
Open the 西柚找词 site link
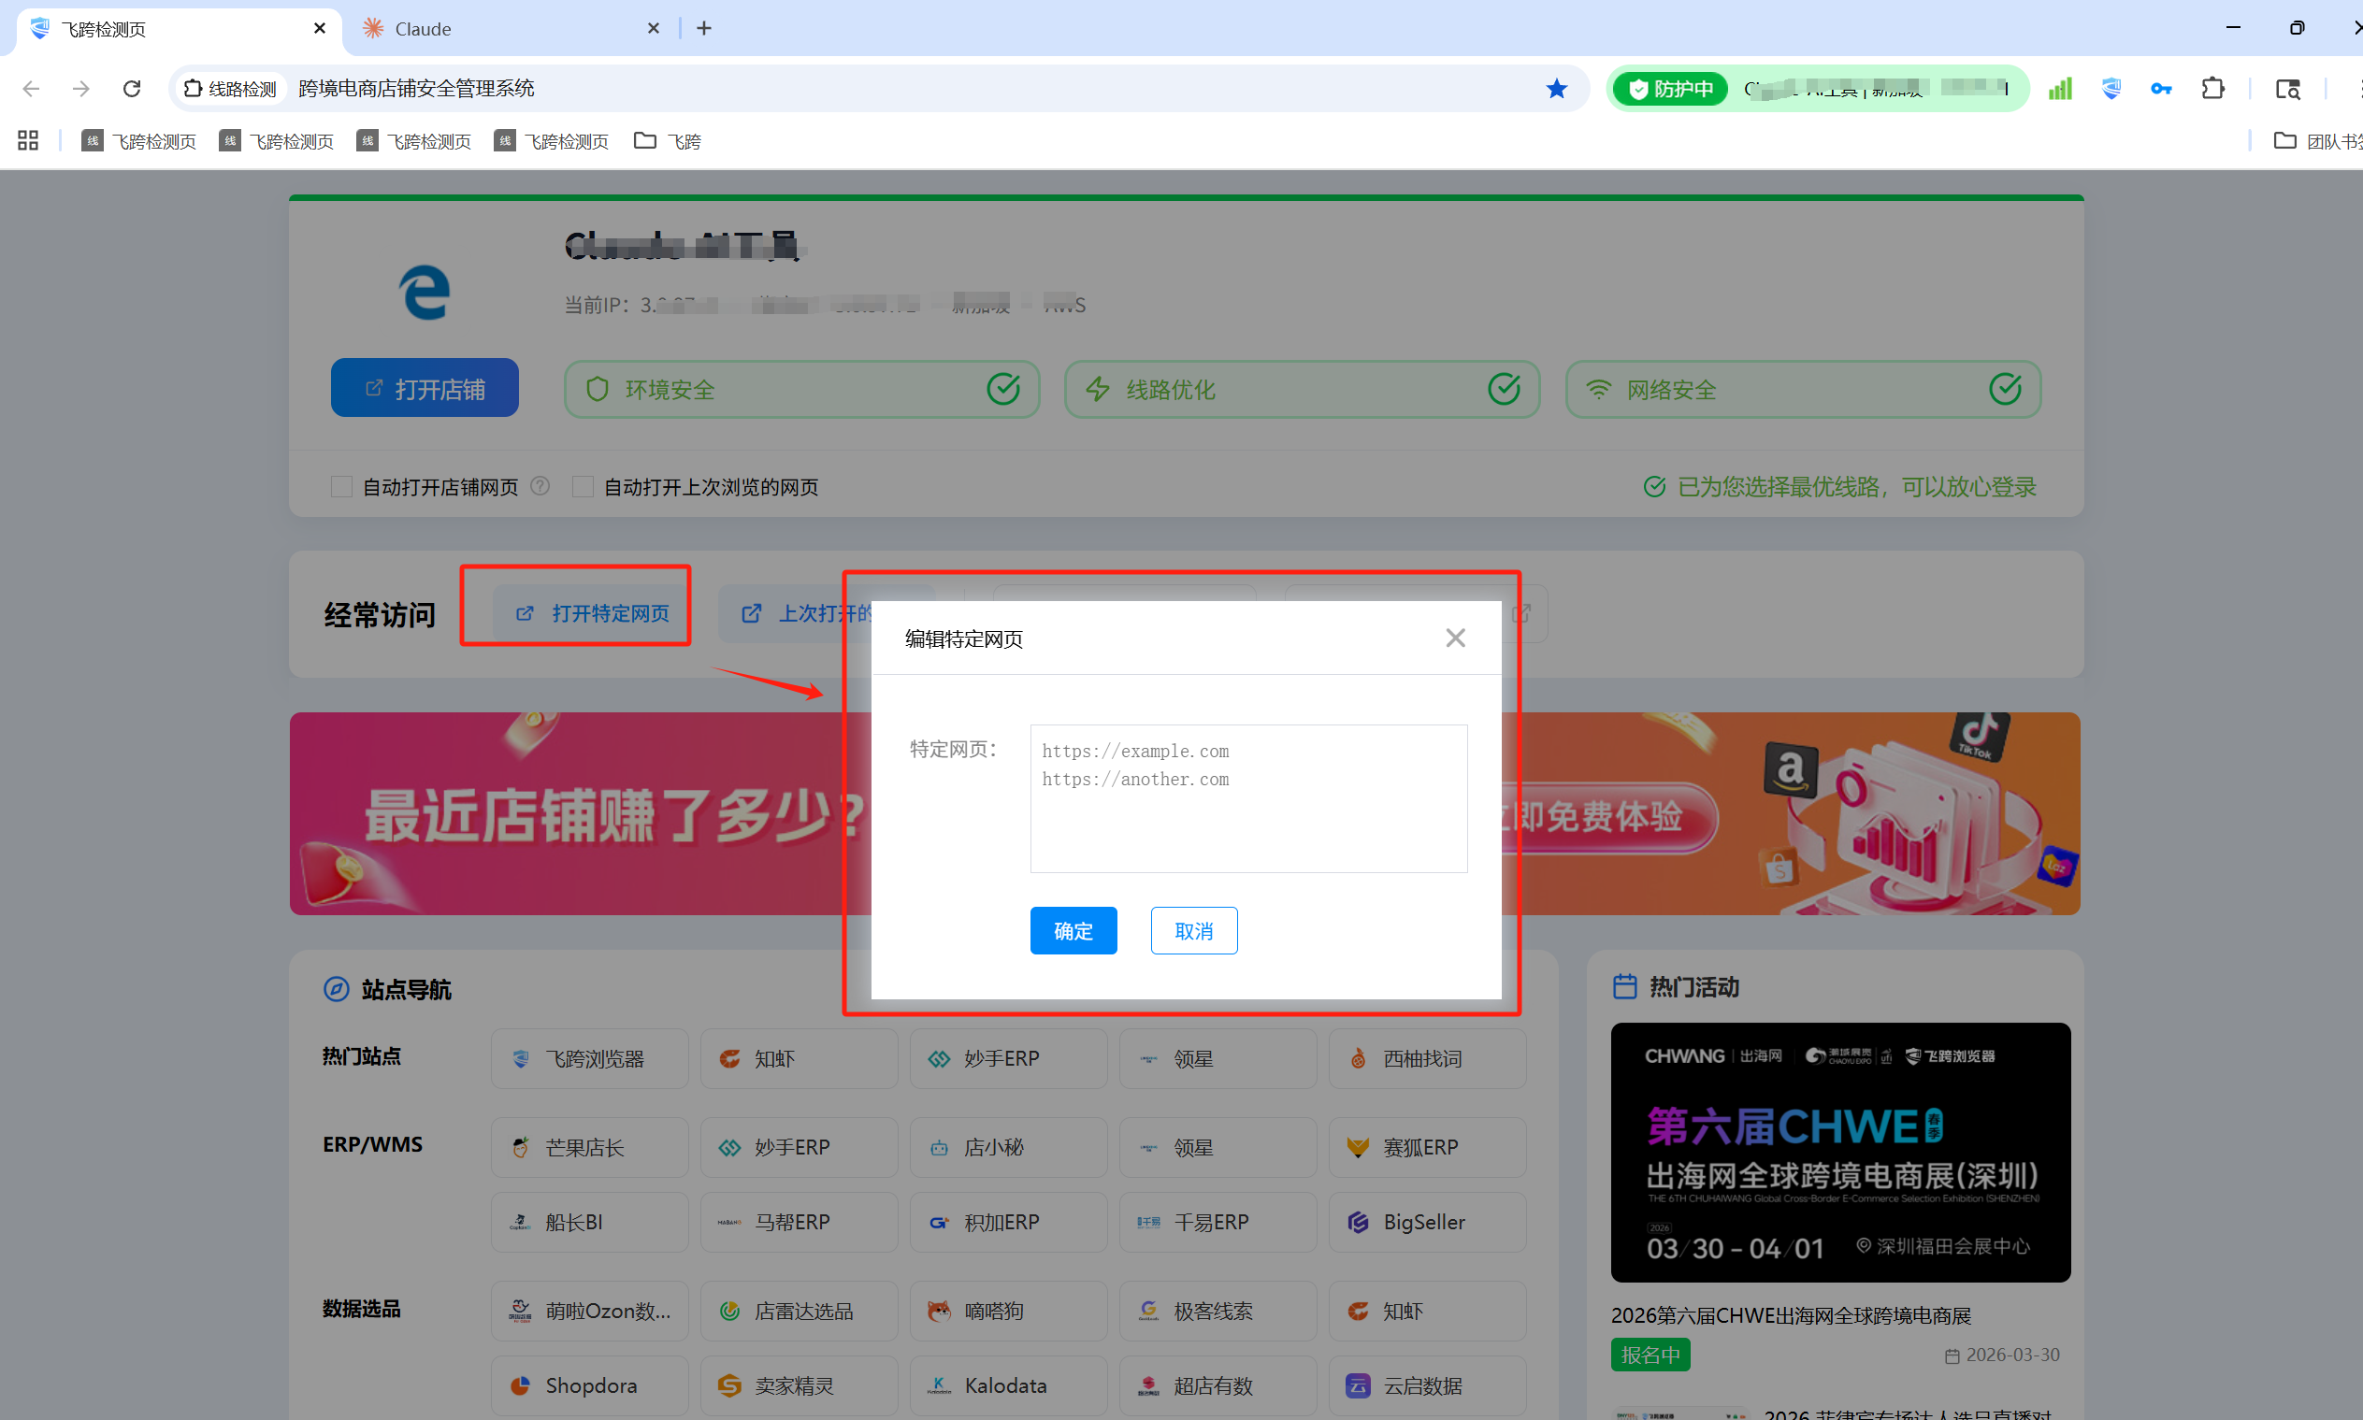tap(1428, 1059)
